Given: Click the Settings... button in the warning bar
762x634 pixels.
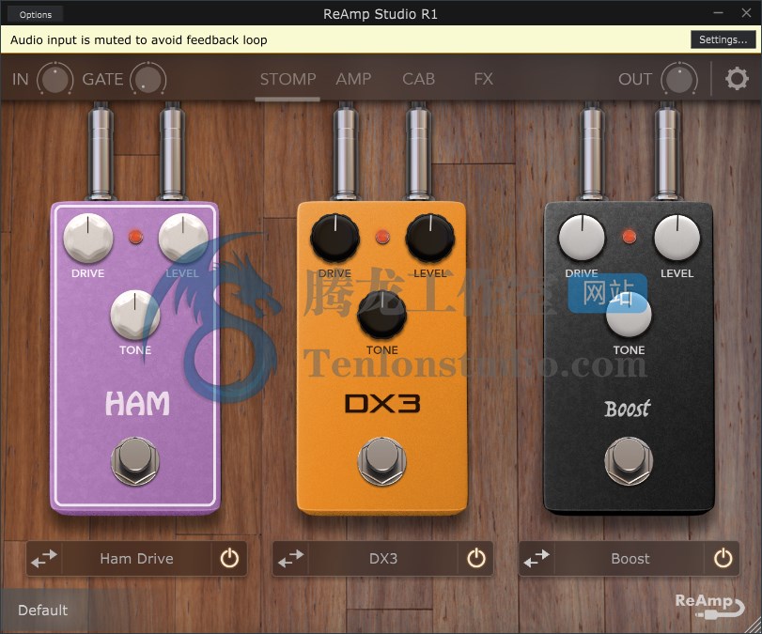Looking at the screenshot, I should point(723,39).
